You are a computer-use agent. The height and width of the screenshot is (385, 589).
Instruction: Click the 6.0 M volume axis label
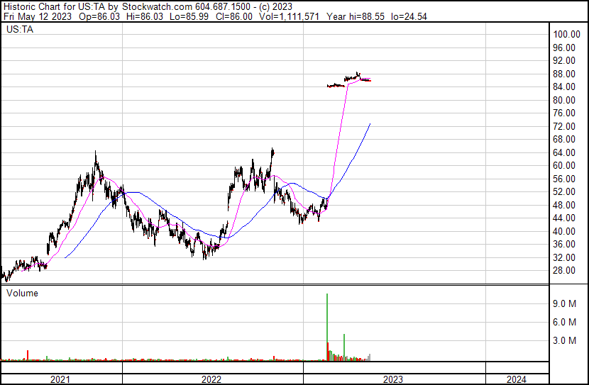point(568,323)
